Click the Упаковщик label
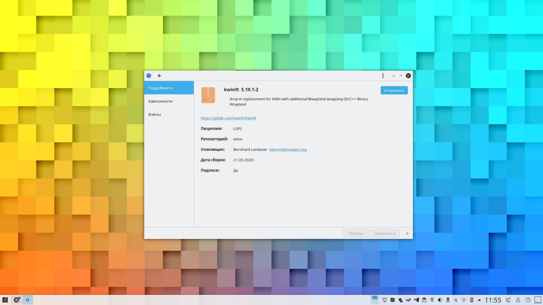543x305 pixels. click(x=213, y=150)
